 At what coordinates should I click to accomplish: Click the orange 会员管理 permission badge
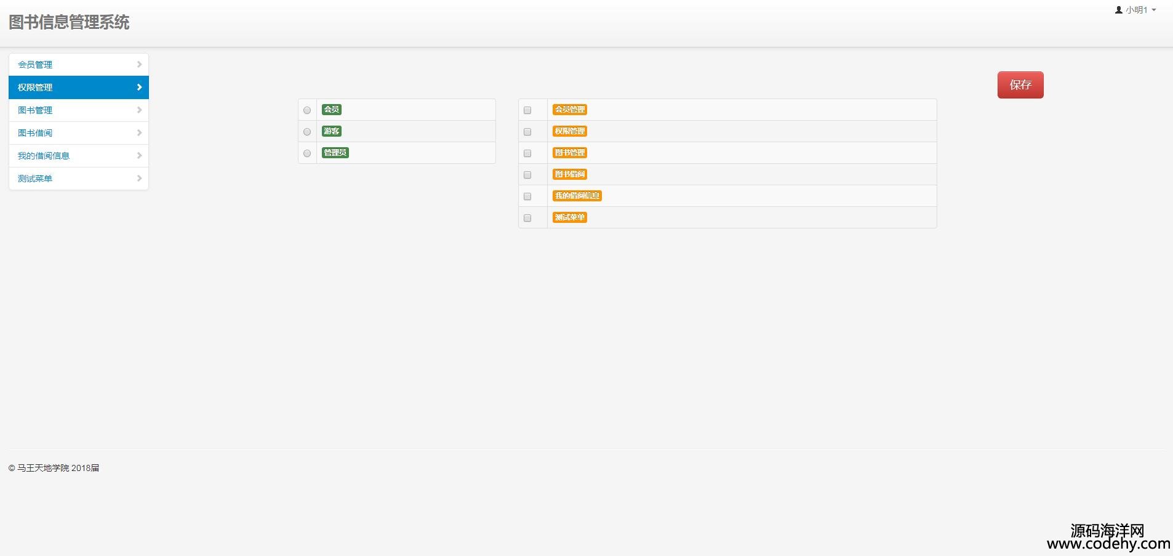click(569, 110)
